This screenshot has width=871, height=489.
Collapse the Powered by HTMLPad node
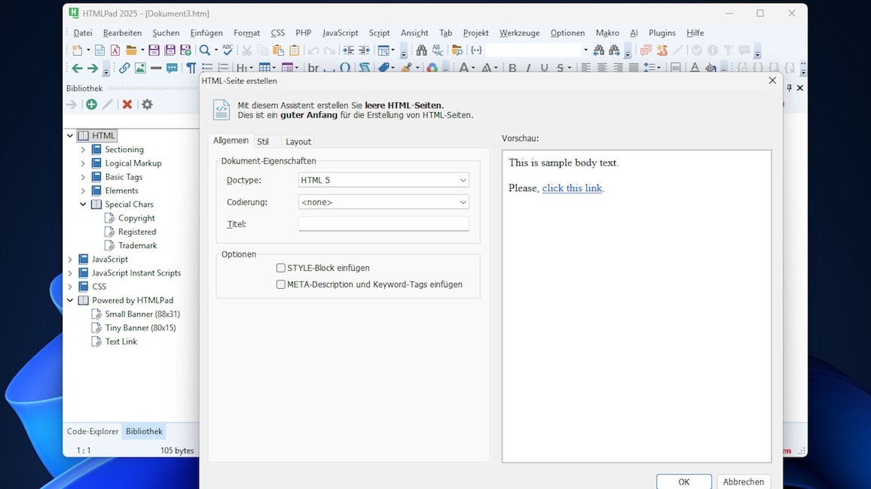pyautogui.click(x=70, y=300)
